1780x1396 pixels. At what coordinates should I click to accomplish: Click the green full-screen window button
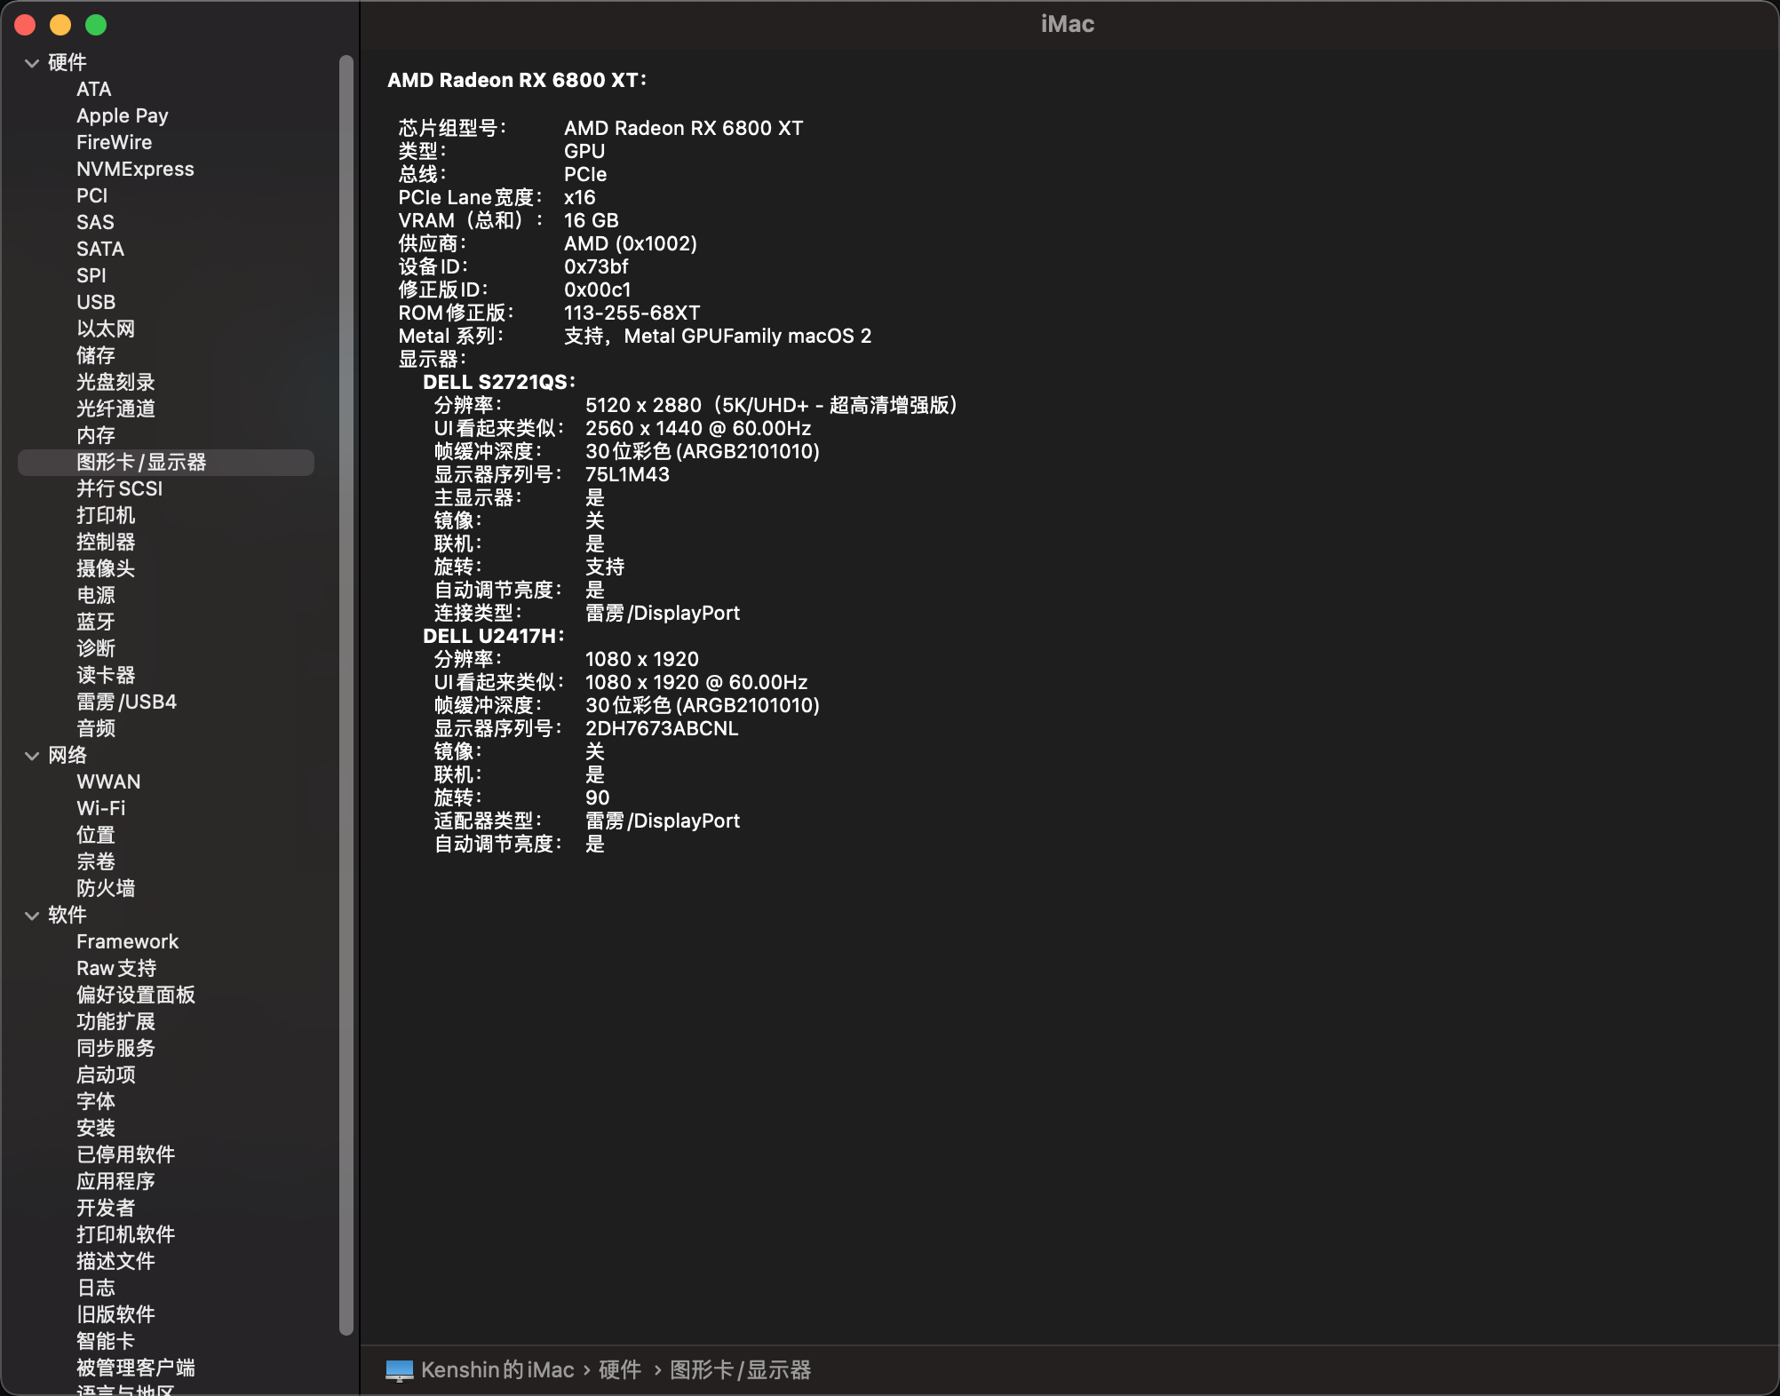(x=96, y=25)
